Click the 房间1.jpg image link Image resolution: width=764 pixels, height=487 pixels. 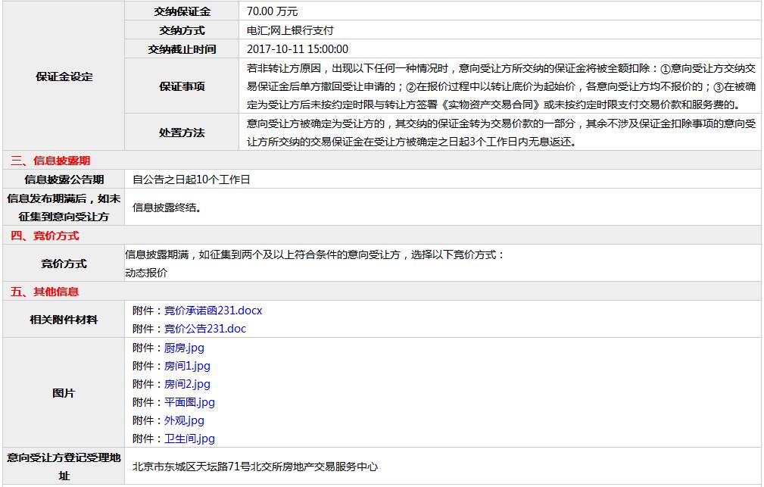point(187,366)
